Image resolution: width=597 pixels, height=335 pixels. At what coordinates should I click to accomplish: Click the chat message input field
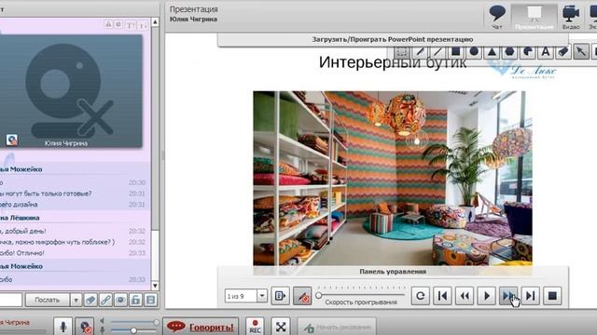(10, 300)
